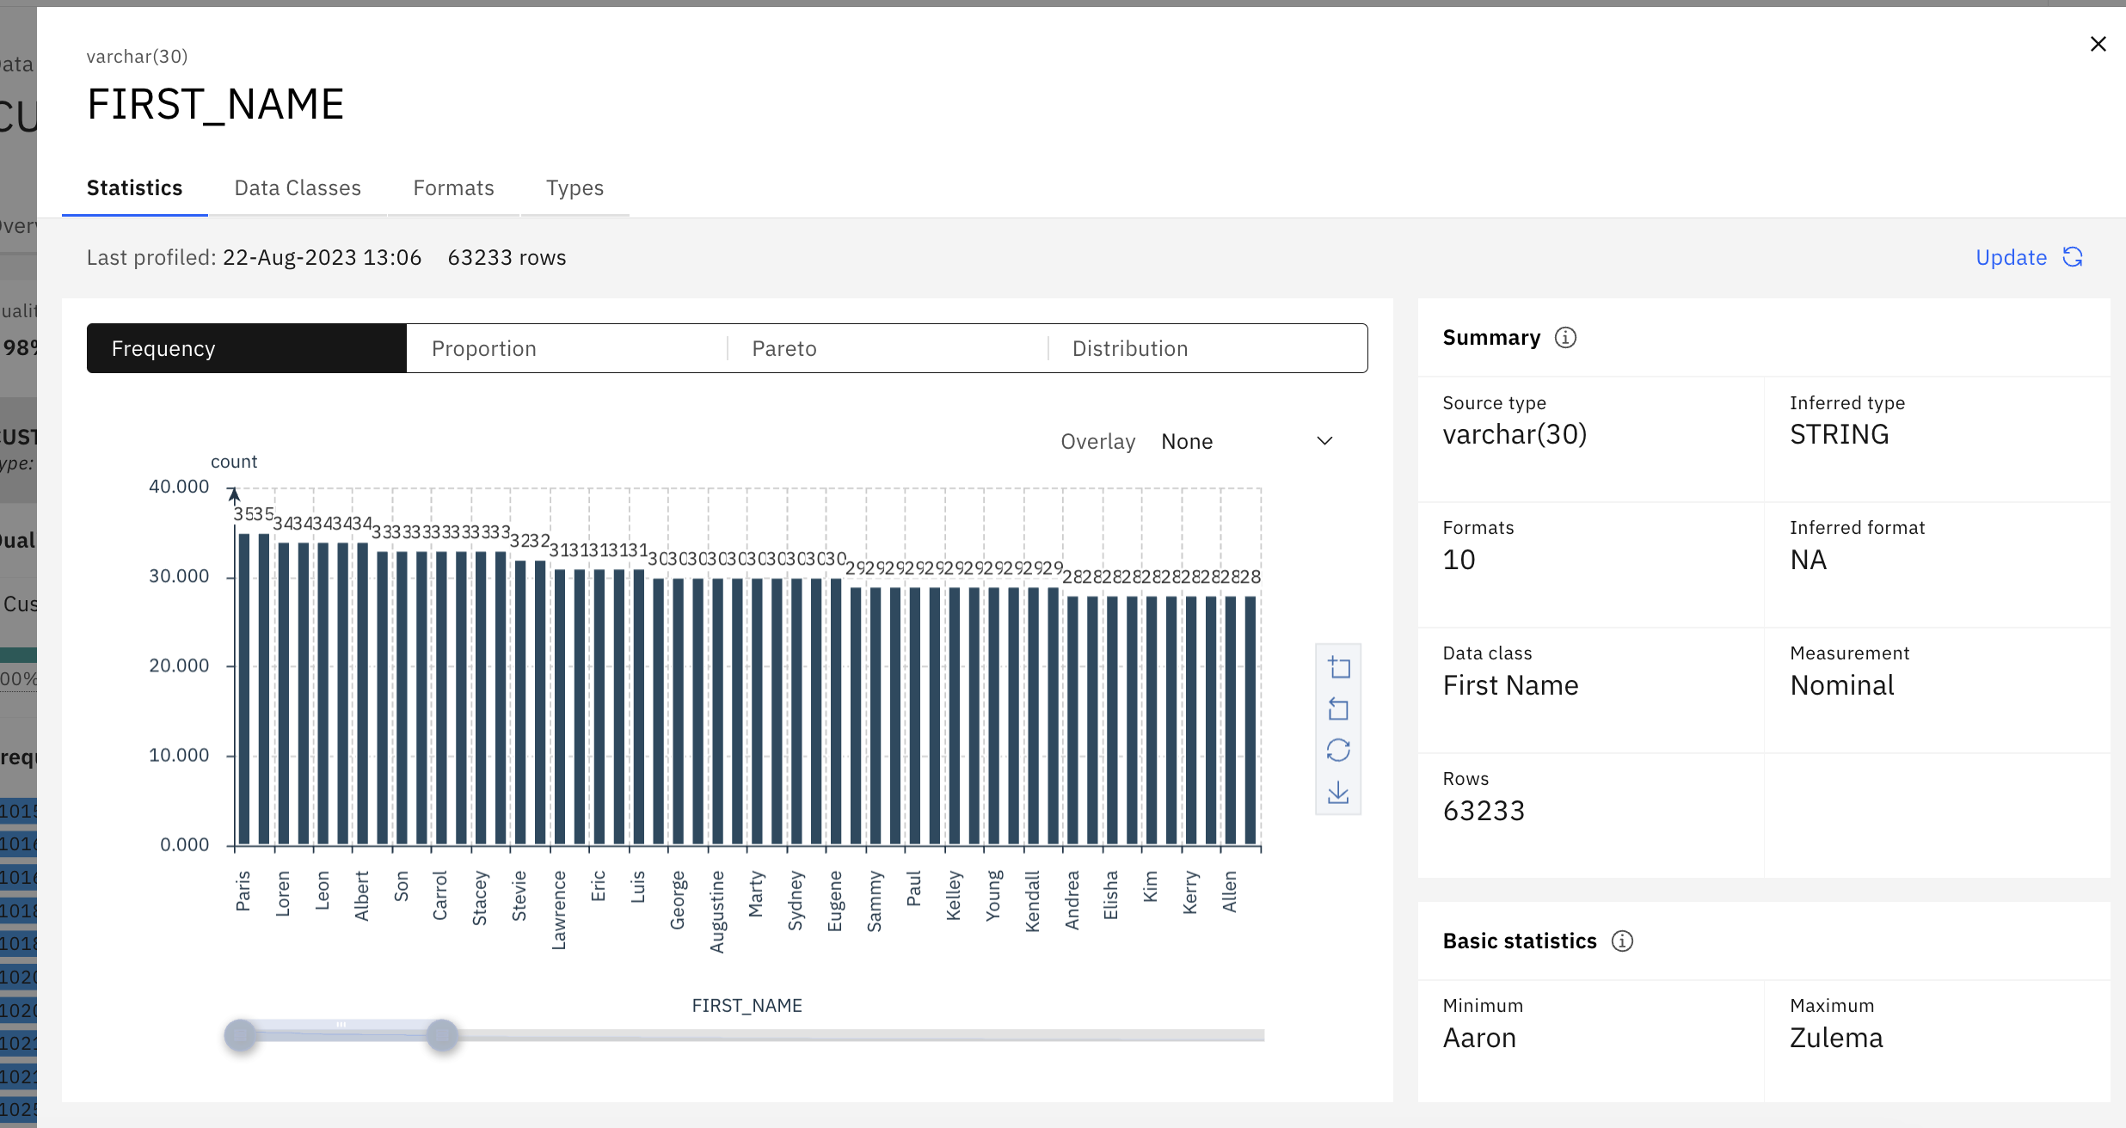
Task: Click the zoom reset back icon
Action: click(1339, 709)
